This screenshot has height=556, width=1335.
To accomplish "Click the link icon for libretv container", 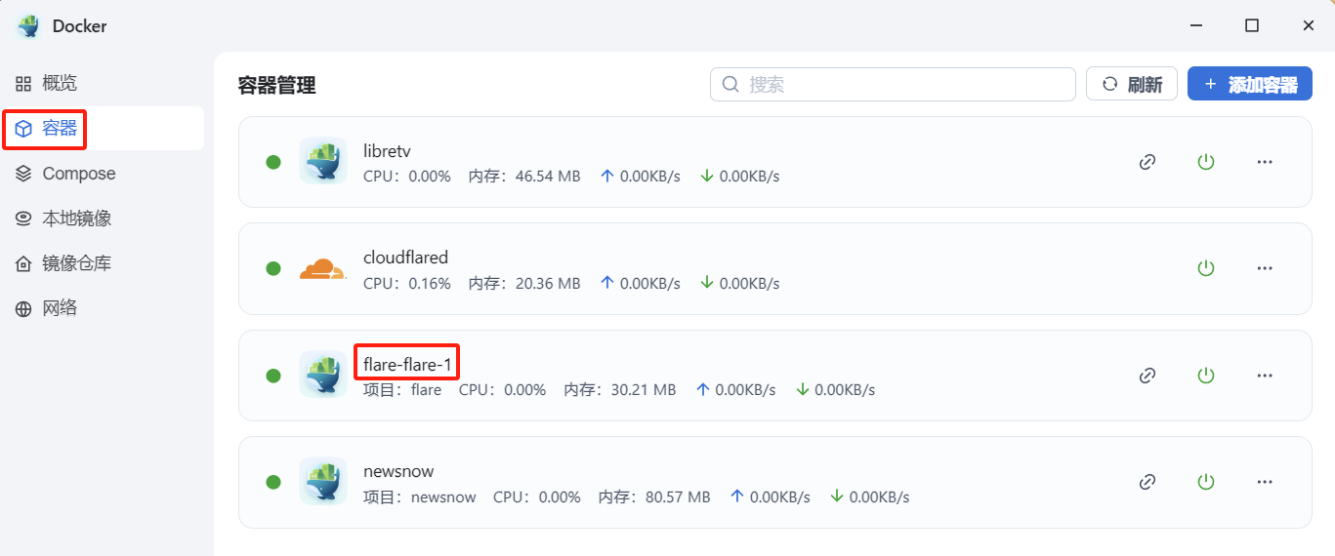I will tap(1147, 162).
